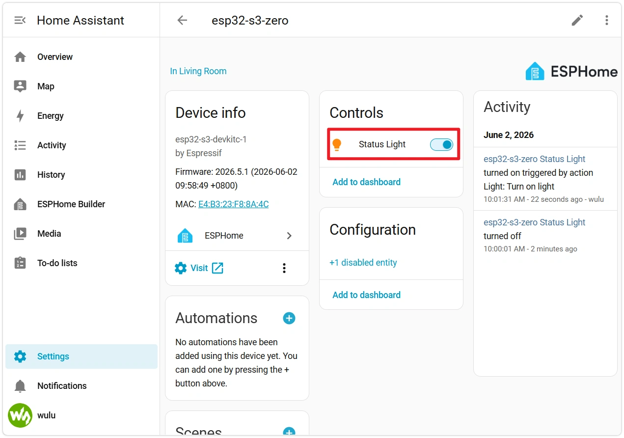This screenshot has height=438, width=624.
Task: Open the top-right three-dot overflow menu
Action: point(607,20)
